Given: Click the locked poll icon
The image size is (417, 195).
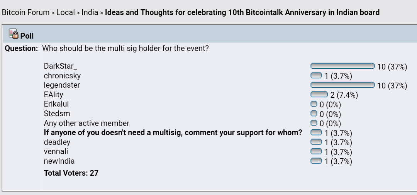Looking at the screenshot, I should pyautogui.click(x=14, y=34).
